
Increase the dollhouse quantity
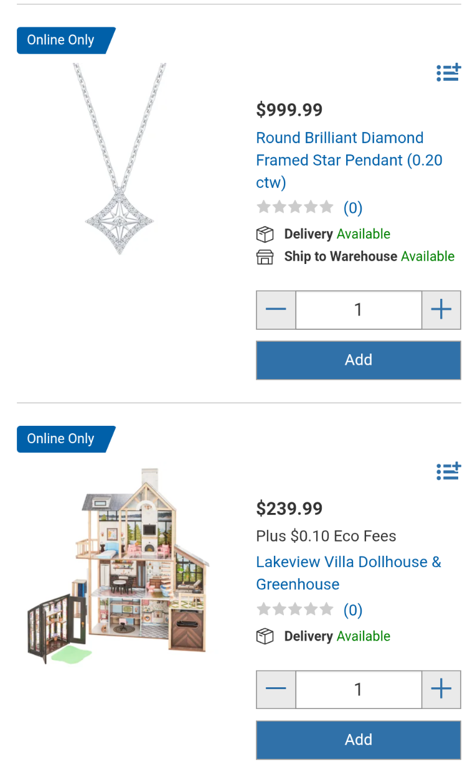point(441,689)
